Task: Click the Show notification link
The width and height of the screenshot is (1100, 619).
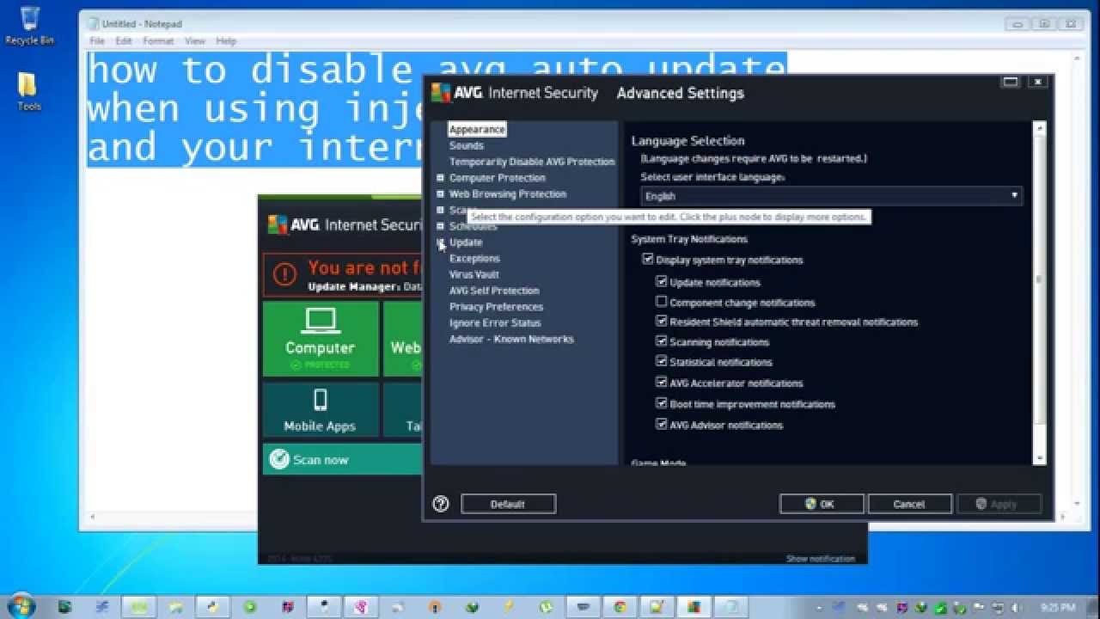Action: [x=820, y=559]
